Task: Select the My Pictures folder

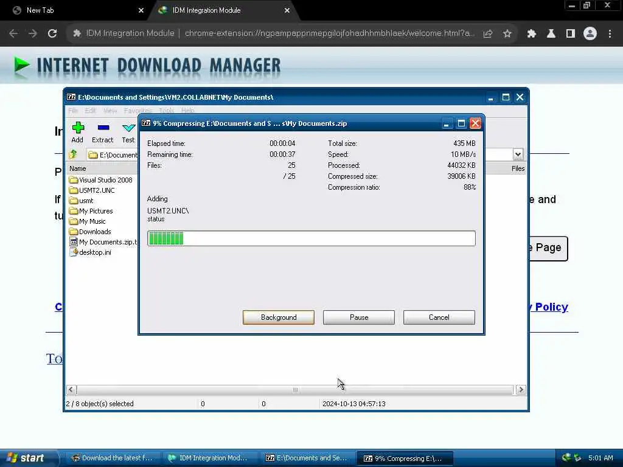Action: click(91, 211)
